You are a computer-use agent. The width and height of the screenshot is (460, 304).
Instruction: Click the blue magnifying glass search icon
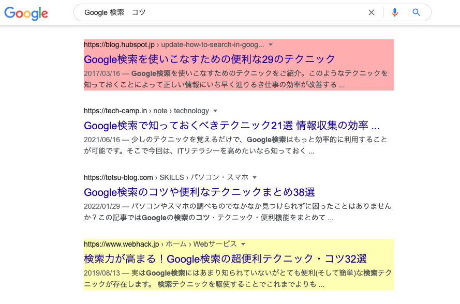416,12
